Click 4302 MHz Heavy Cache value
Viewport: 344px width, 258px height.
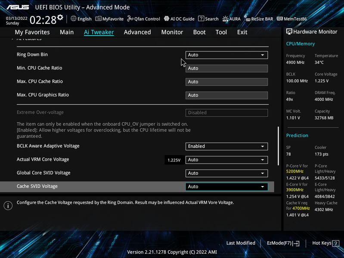point(324,209)
